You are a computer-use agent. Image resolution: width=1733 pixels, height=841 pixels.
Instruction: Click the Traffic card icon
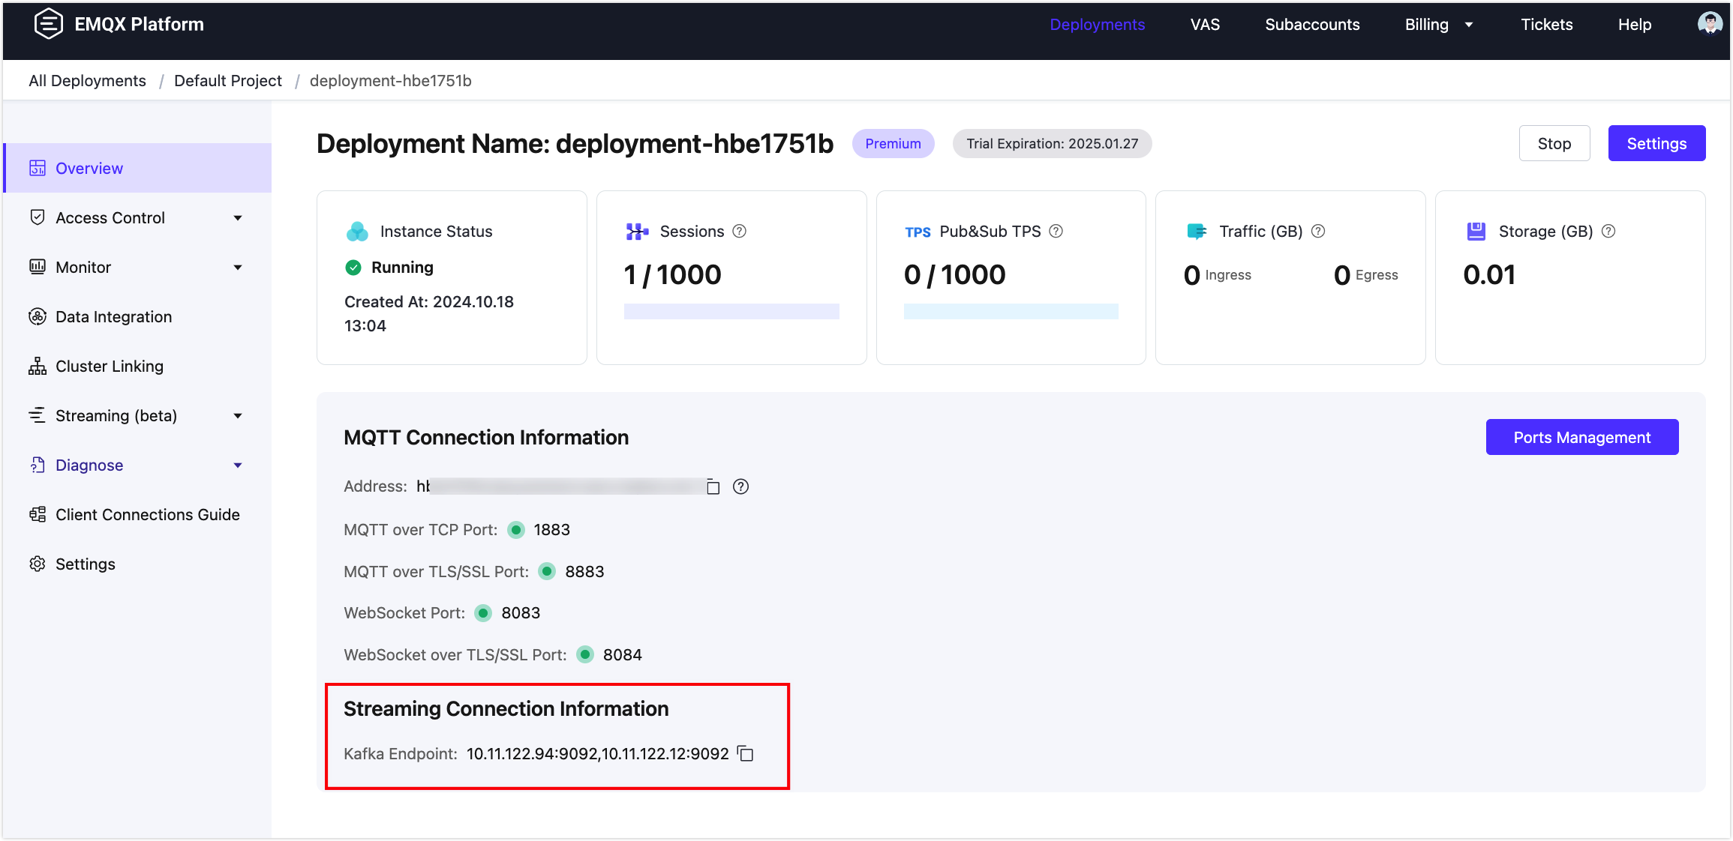tap(1197, 232)
